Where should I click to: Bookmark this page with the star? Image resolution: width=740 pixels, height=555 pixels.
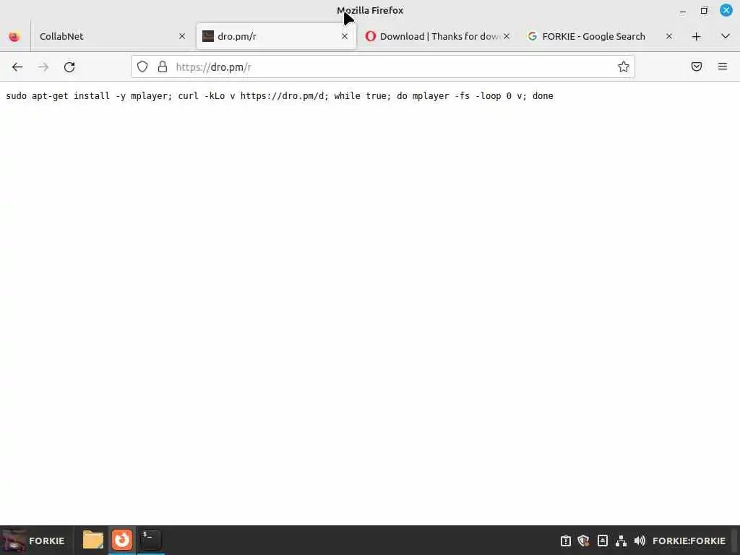point(624,67)
